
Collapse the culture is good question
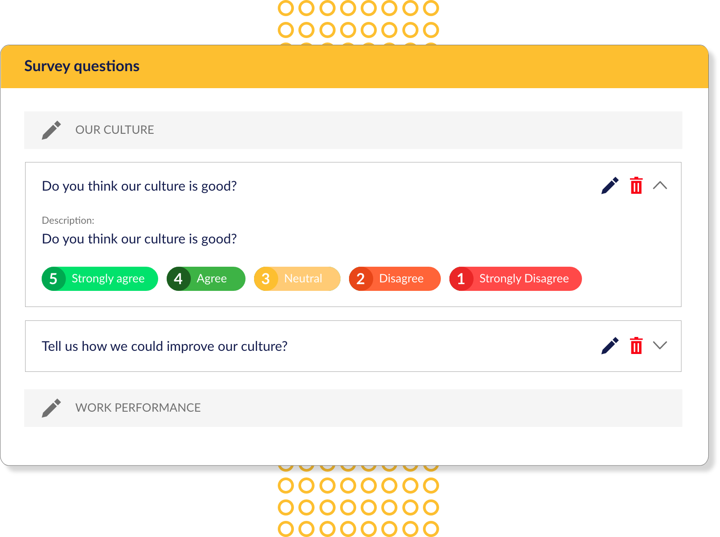pyautogui.click(x=660, y=185)
